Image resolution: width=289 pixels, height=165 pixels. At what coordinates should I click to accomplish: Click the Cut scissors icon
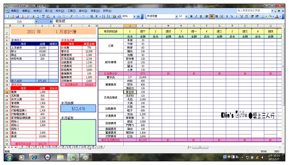tap(54, 16)
